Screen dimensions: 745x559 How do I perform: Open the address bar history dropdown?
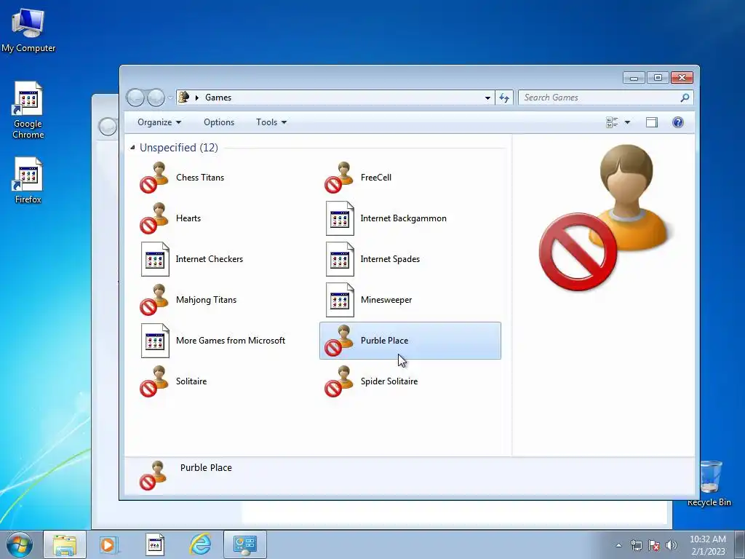pyautogui.click(x=487, y=98)
